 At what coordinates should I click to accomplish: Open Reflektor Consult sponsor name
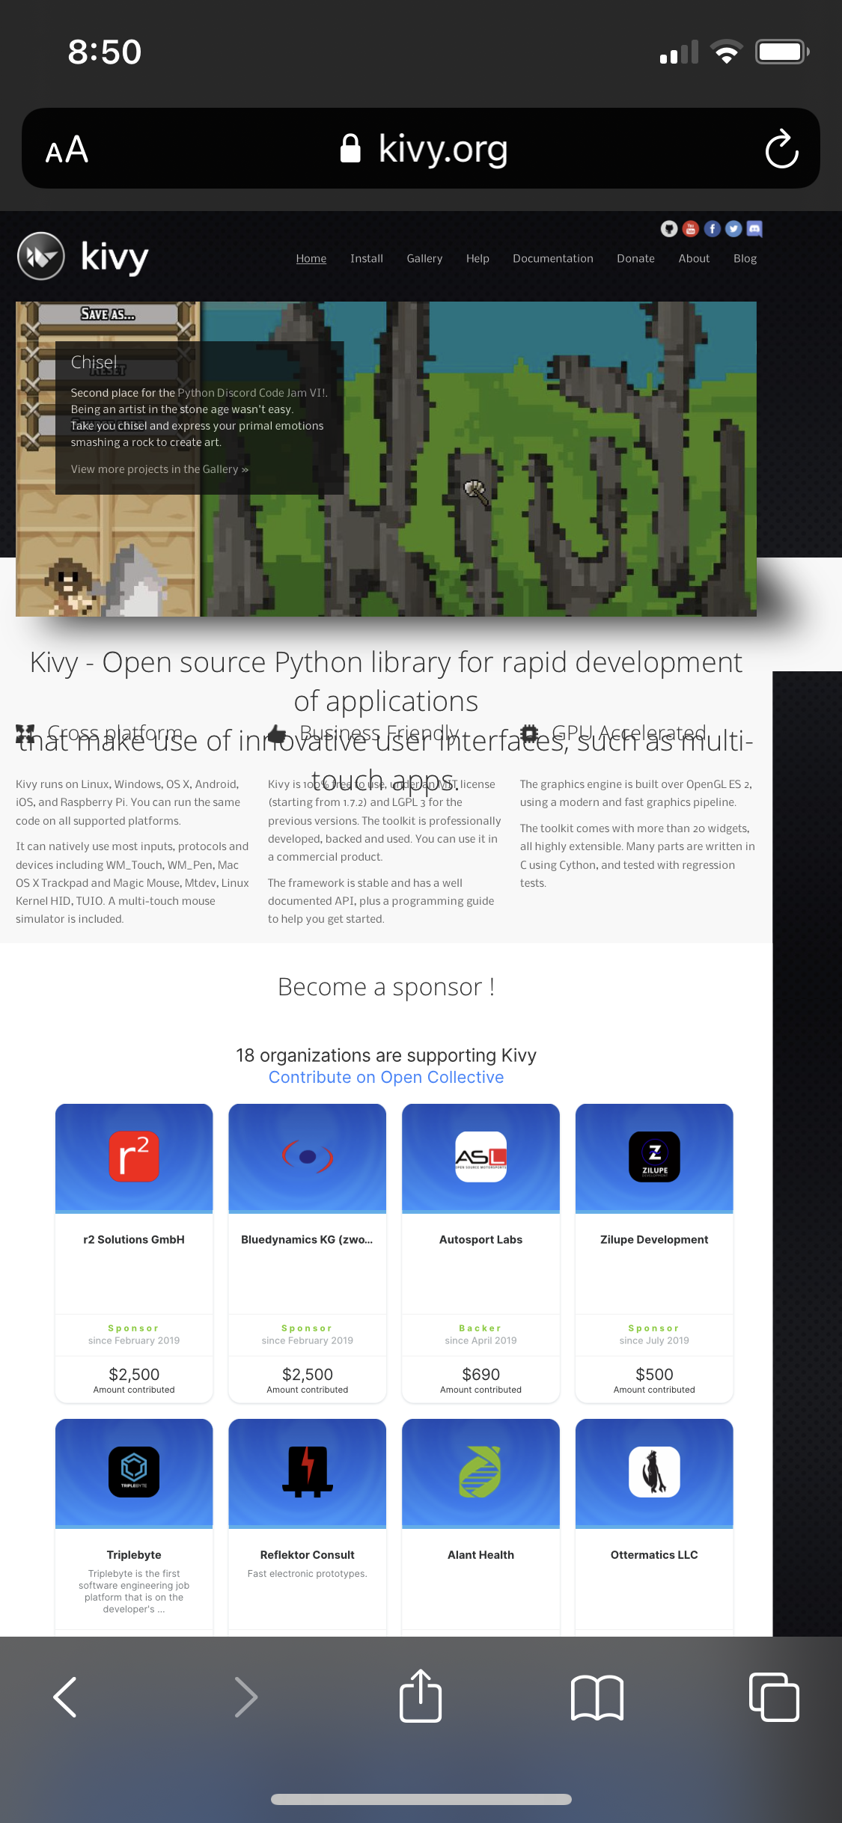[308, 1554]
